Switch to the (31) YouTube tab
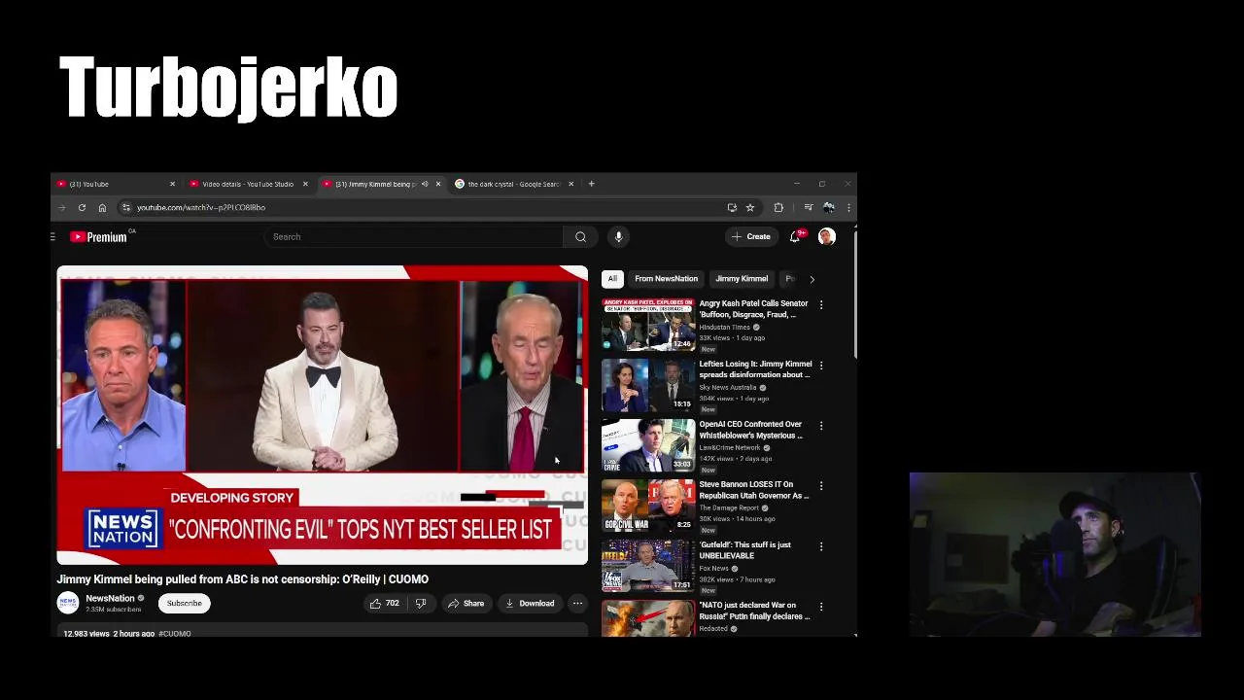 click(x=118, y=184)
